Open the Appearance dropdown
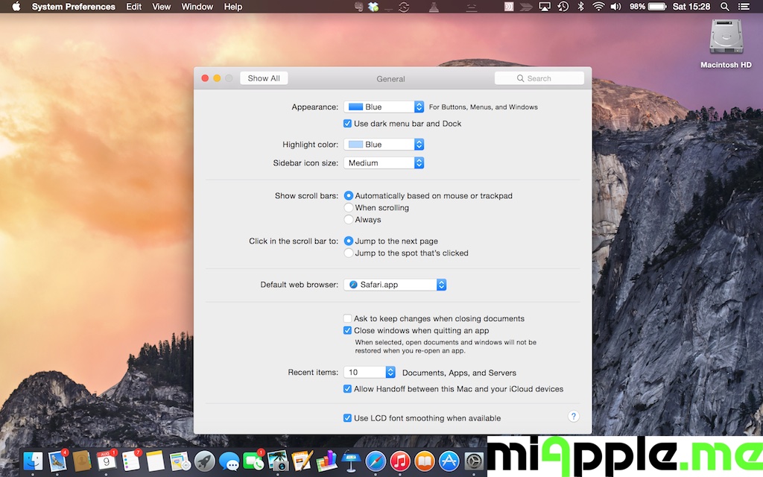763x477 pixels. click(384, 107)
